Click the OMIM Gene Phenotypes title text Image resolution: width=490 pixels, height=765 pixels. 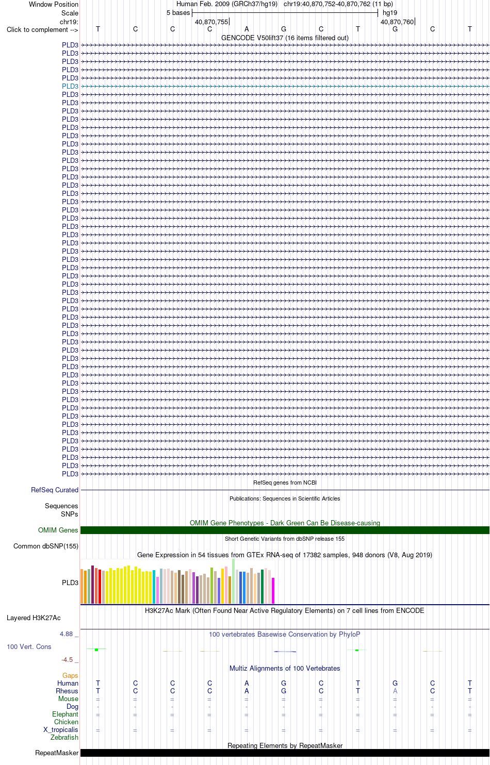(285, 523)
